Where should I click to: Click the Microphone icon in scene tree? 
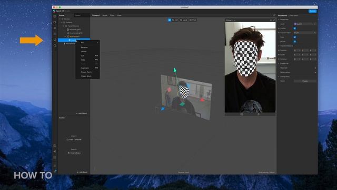coord(64,44)
